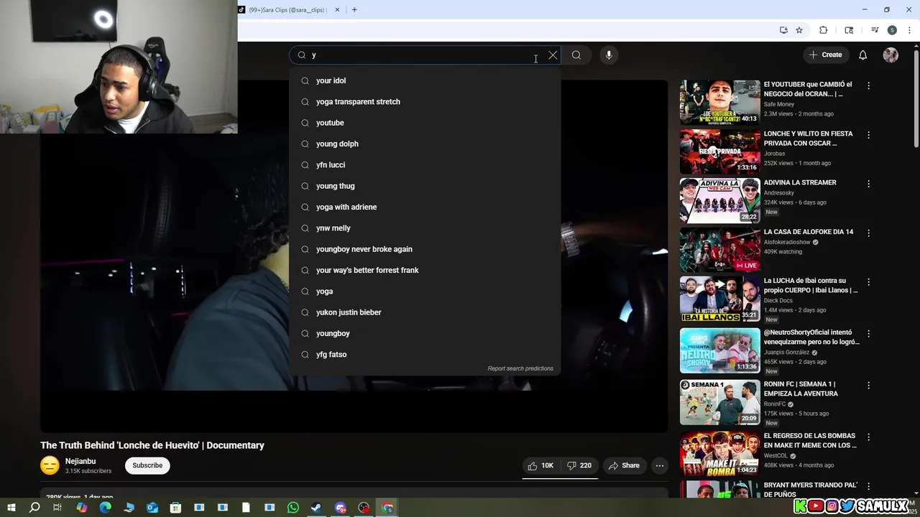Open the Chrome profile S avatar
This screenshot has height=517, width=920.
point(892,30)
